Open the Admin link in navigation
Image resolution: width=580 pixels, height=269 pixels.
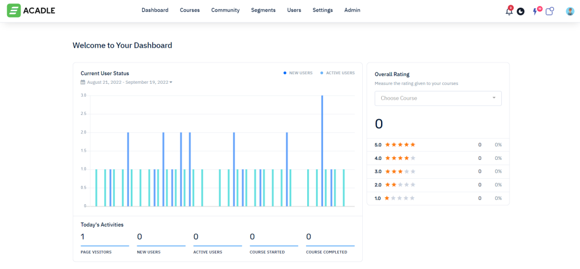point(352,10)
